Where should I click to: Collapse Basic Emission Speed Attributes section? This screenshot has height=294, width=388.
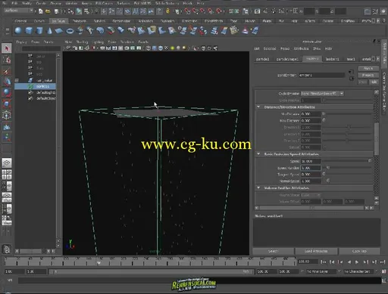point(258,153)
